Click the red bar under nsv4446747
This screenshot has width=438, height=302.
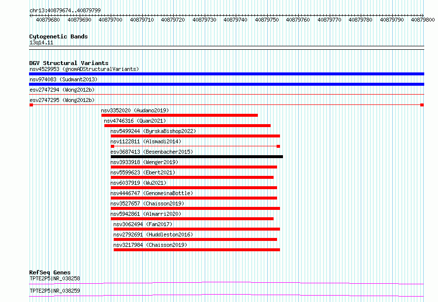tap(194, 198)
